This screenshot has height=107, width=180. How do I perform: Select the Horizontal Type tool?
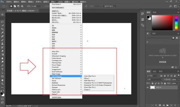[2, 69]
